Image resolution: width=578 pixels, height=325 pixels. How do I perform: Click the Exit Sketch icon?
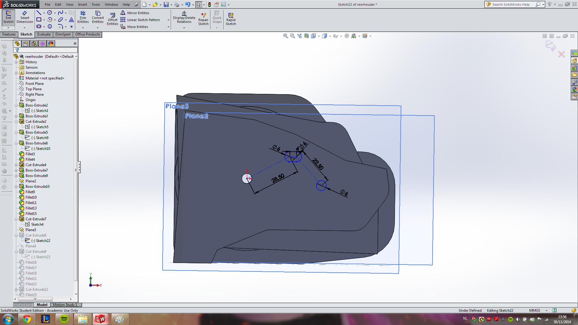(x=8, y=17)
